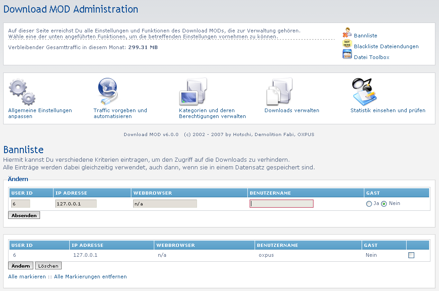Click the Blackliste Dateiendungen icon
This screenshot has width=439, height=291.
(347, 44)
